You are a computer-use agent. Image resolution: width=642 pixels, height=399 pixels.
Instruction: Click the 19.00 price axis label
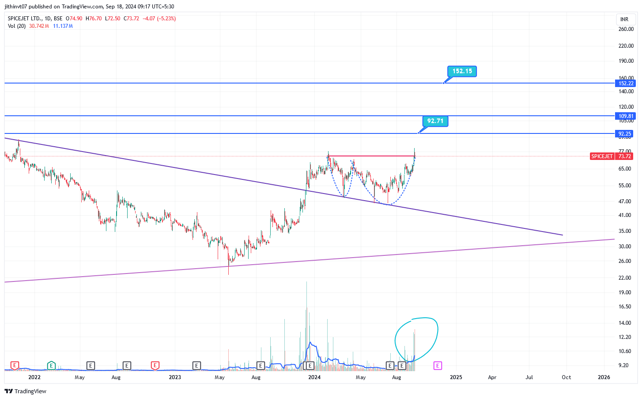(625, 293)
